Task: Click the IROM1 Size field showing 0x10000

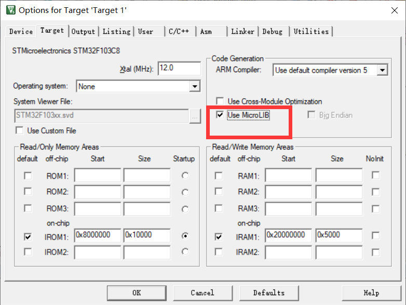Action: tap(147, 235)
